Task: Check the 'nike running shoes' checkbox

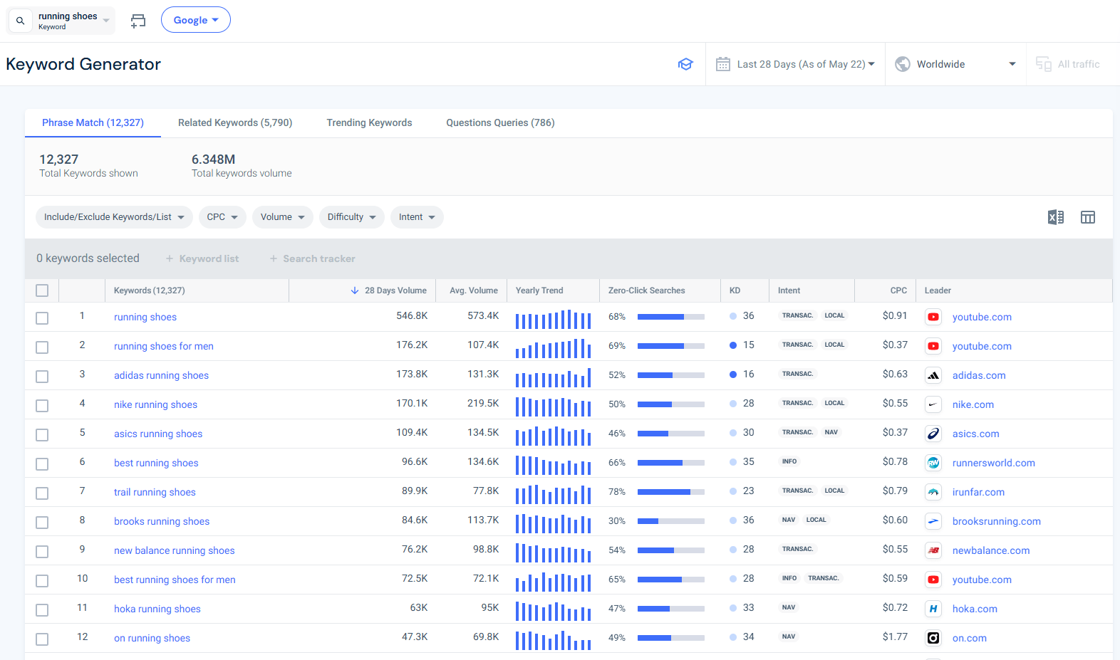Action: pos(42,406)
